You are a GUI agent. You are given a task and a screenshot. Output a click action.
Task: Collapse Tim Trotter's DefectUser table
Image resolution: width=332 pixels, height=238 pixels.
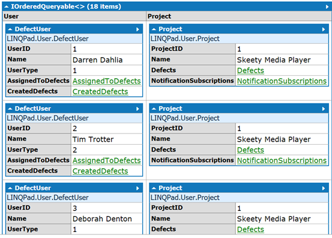coord(10,109)
